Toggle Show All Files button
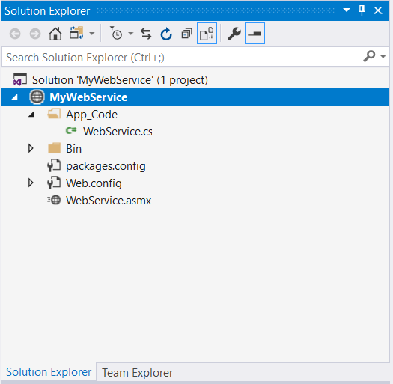 pyautogui.click(x=207, y=34)
